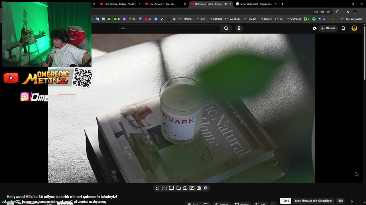Click the bookmark this tab star icon
The height and width of the screenshot is (205, 366).
(328, 12)
